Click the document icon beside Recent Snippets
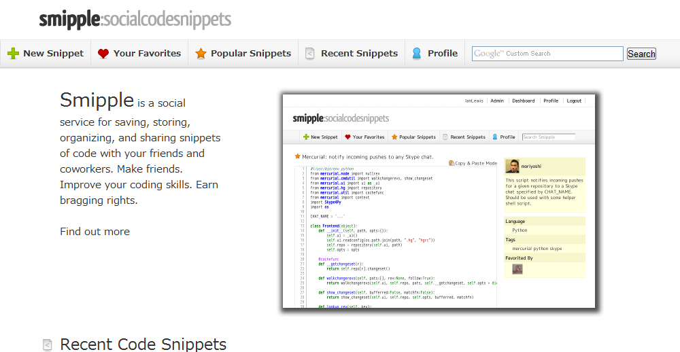 click(309, 54)
